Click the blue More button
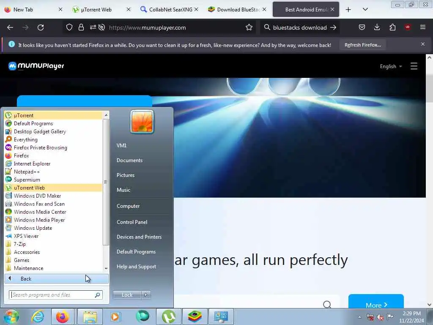The image size is (433, 325). click(x=376, y=302)
